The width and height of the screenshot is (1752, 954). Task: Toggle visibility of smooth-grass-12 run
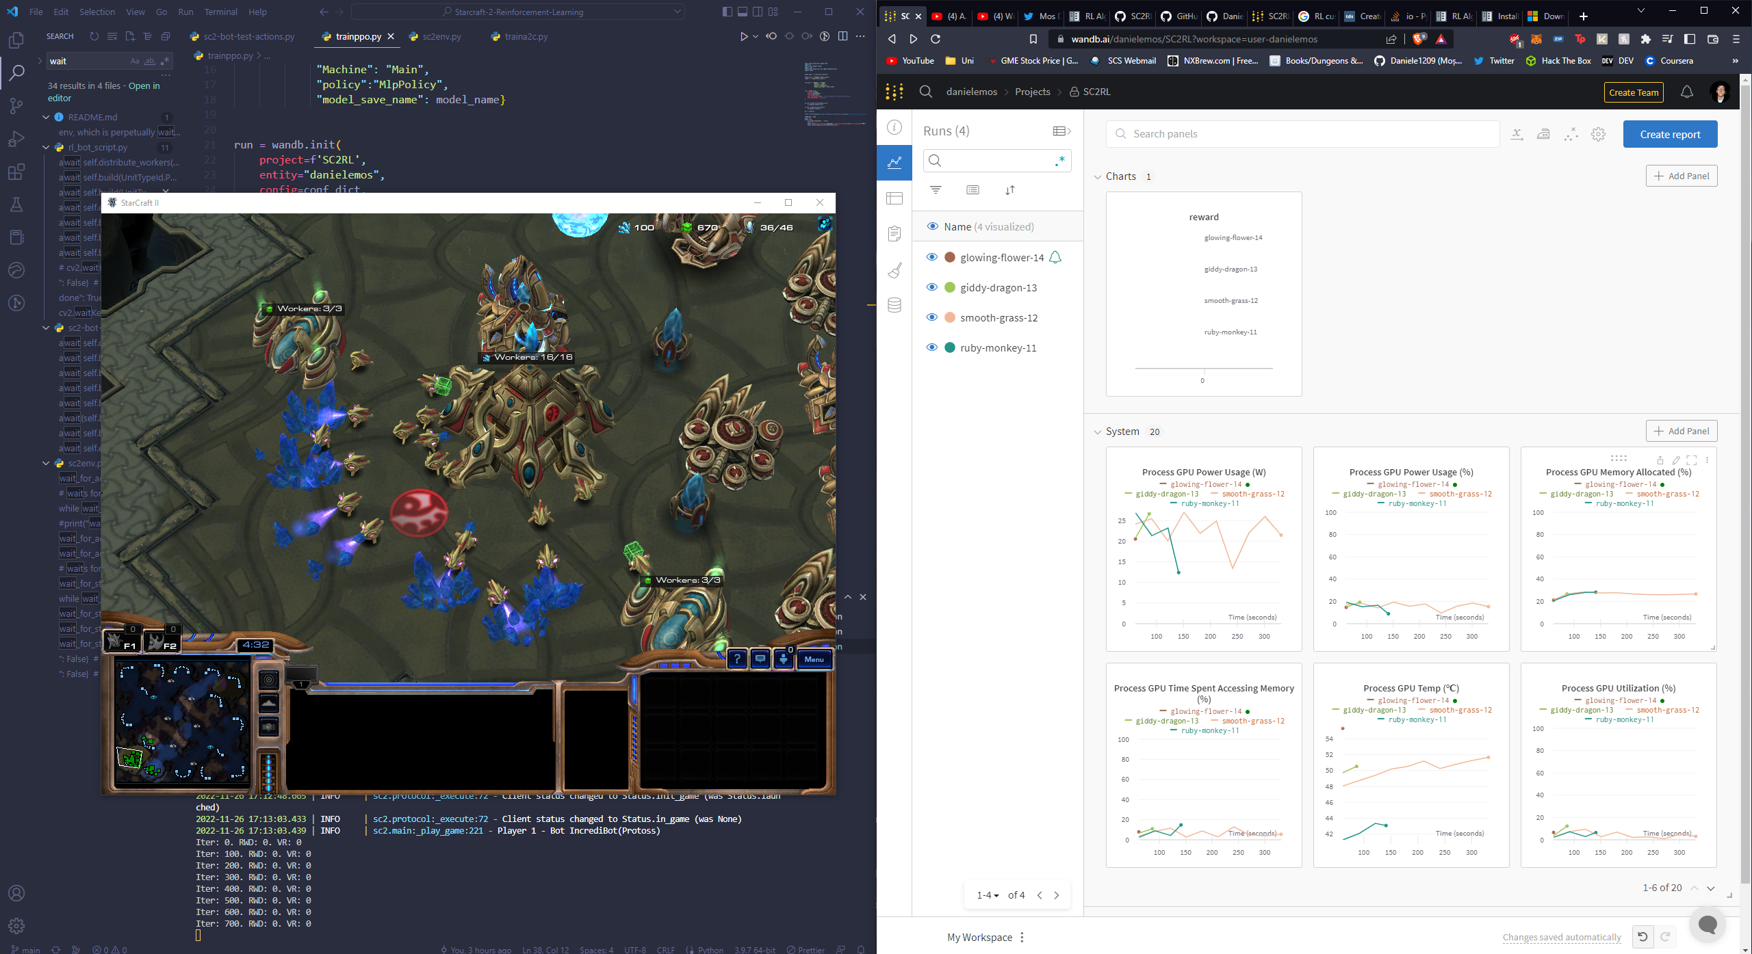[931, 317]
